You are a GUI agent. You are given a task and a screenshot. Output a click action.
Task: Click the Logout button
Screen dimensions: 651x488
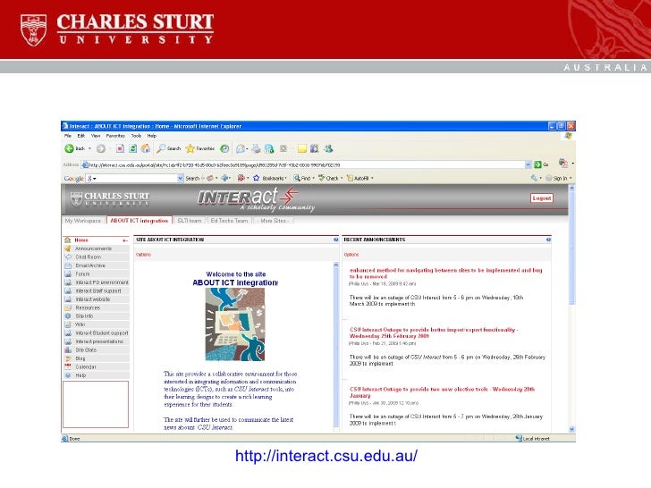(542, 198)
